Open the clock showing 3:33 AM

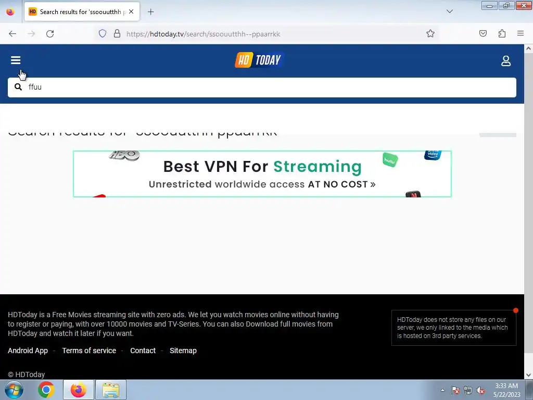click(506, 390)
